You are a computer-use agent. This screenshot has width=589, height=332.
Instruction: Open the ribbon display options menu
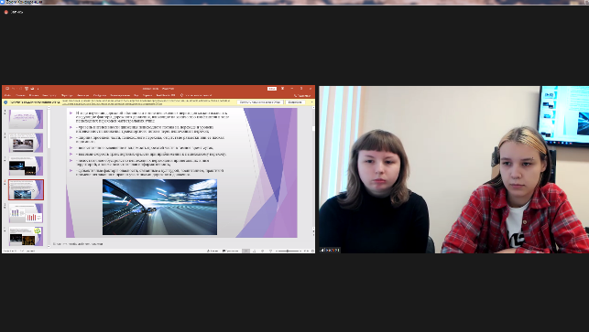point(282,89)
